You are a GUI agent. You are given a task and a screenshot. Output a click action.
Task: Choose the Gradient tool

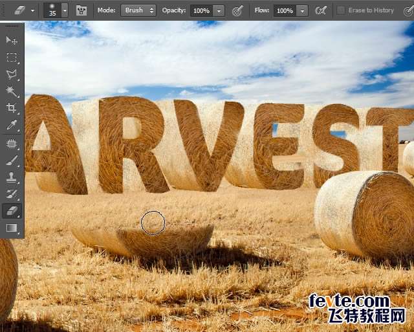tap(12, 228)
